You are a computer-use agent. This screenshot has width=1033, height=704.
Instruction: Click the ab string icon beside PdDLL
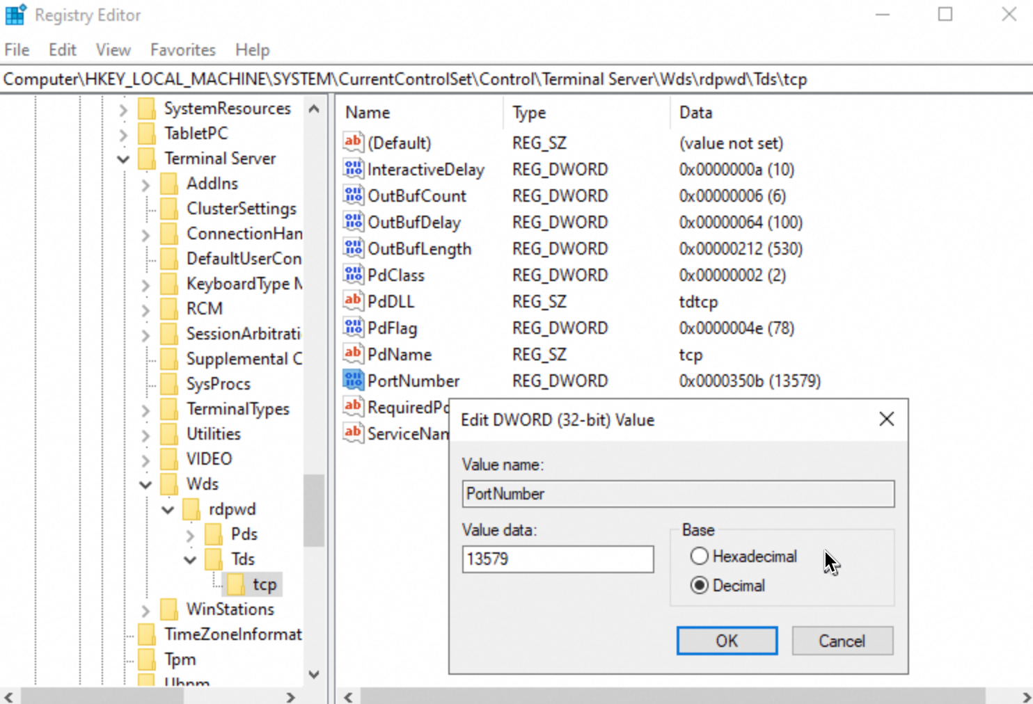pyautogui.click(x=353, y=301)
